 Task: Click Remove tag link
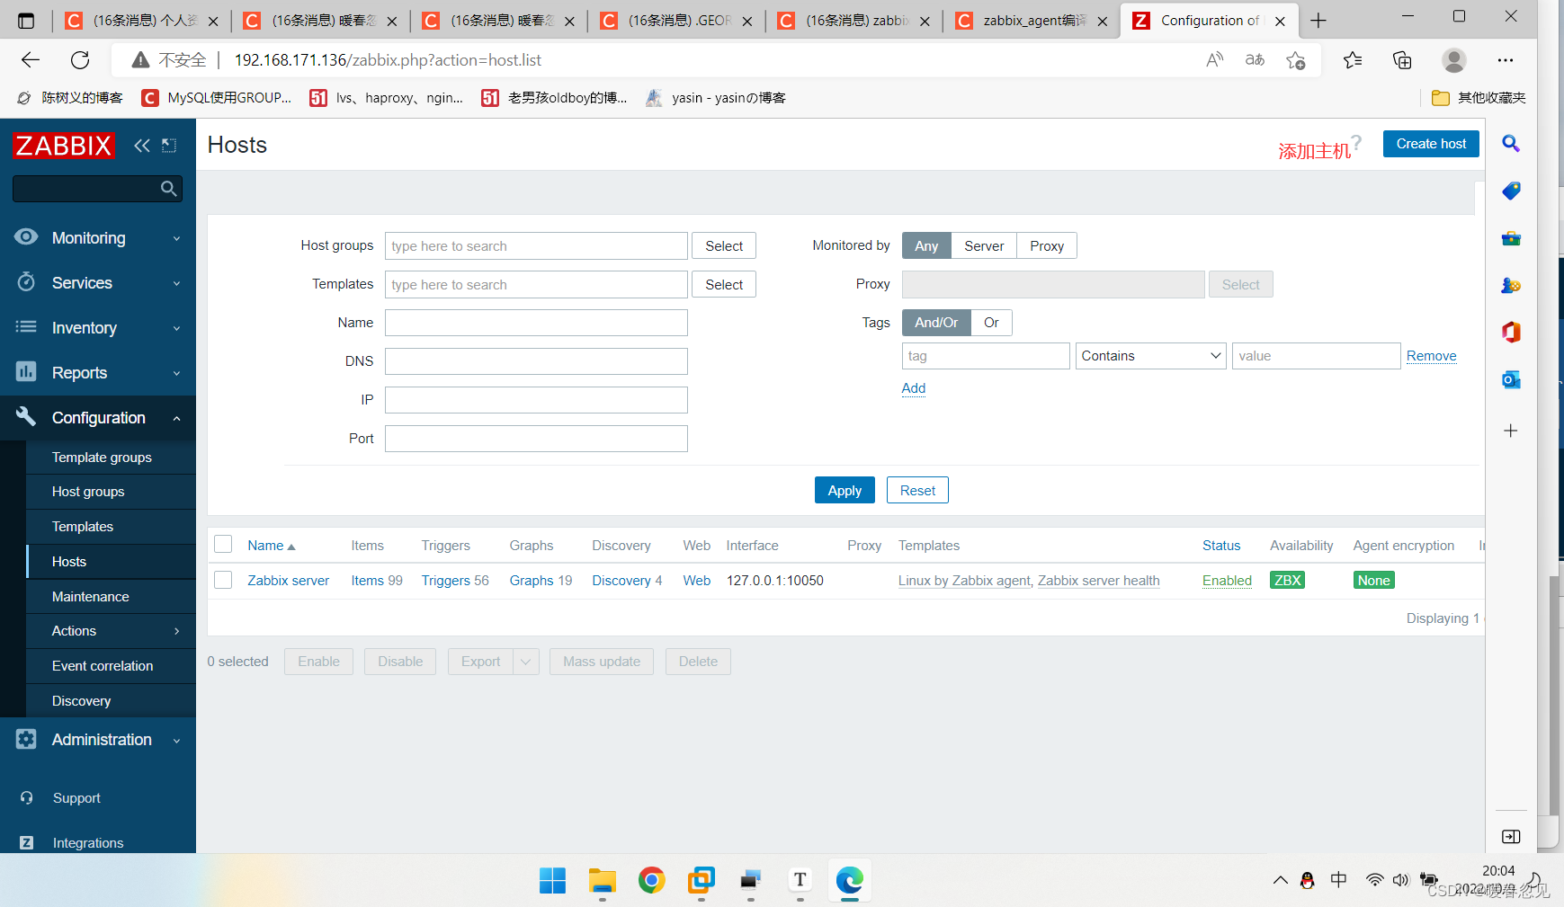click(1431, 356)
